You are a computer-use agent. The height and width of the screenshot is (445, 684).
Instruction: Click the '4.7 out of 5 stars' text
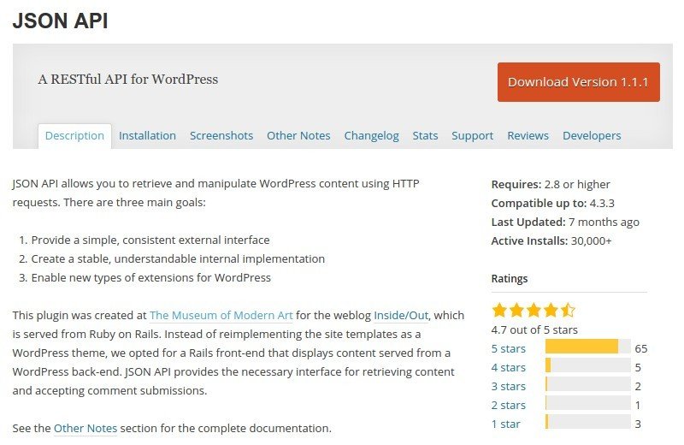click(534, 329)
